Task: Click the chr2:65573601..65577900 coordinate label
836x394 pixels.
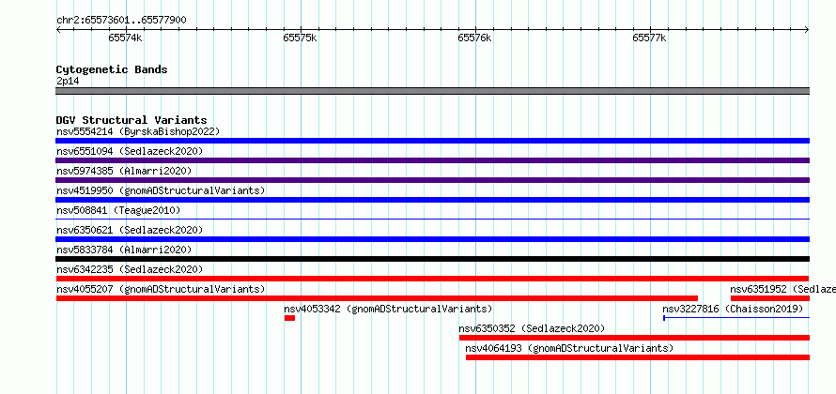Action: coord(121,21)
